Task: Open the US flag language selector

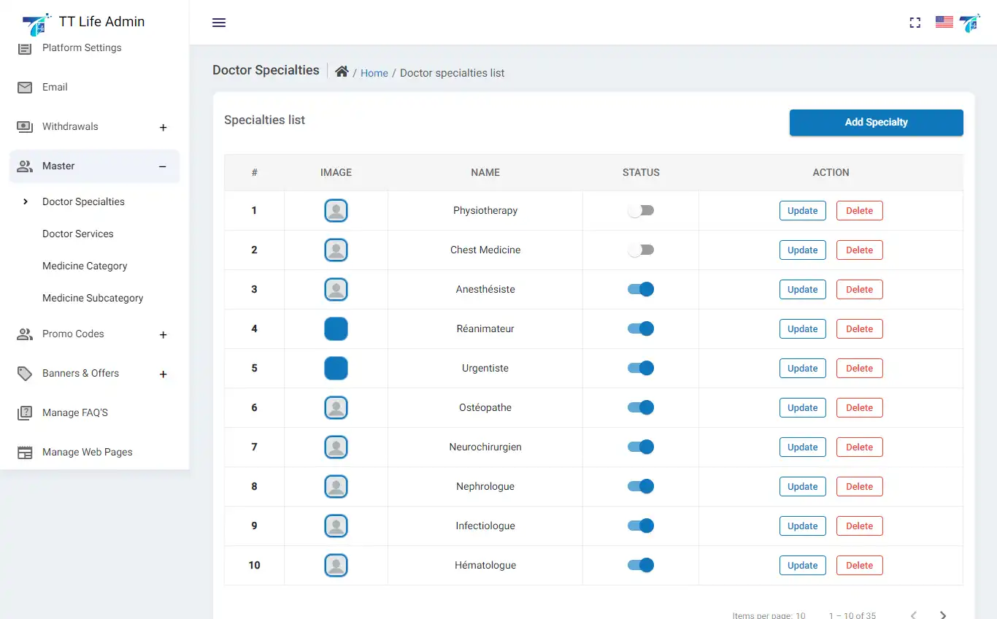Action: point(944,23)
